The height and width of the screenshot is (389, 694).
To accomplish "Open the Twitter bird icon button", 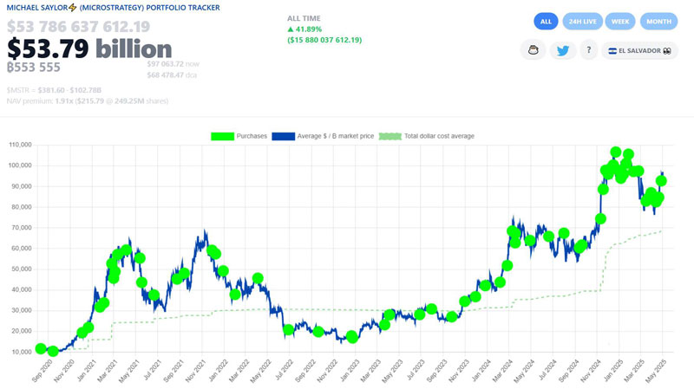I will [x=562, y=50].
